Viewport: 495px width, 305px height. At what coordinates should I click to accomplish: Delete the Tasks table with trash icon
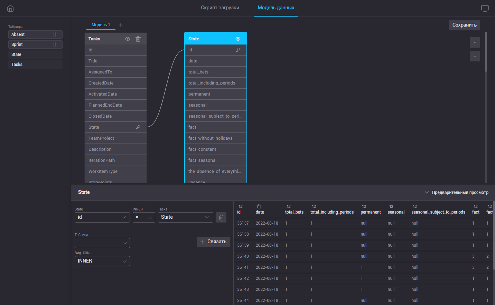pyautogui.click(x=138, y=39)
